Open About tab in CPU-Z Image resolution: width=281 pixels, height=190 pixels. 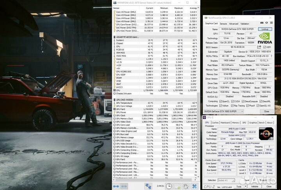tap(270, 122)
